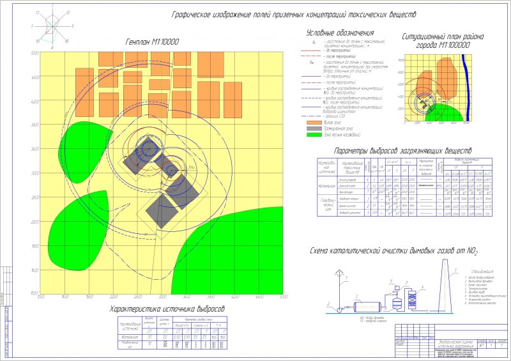Click 'Котельная' row label in emissions parameters table

pos(328,186)
